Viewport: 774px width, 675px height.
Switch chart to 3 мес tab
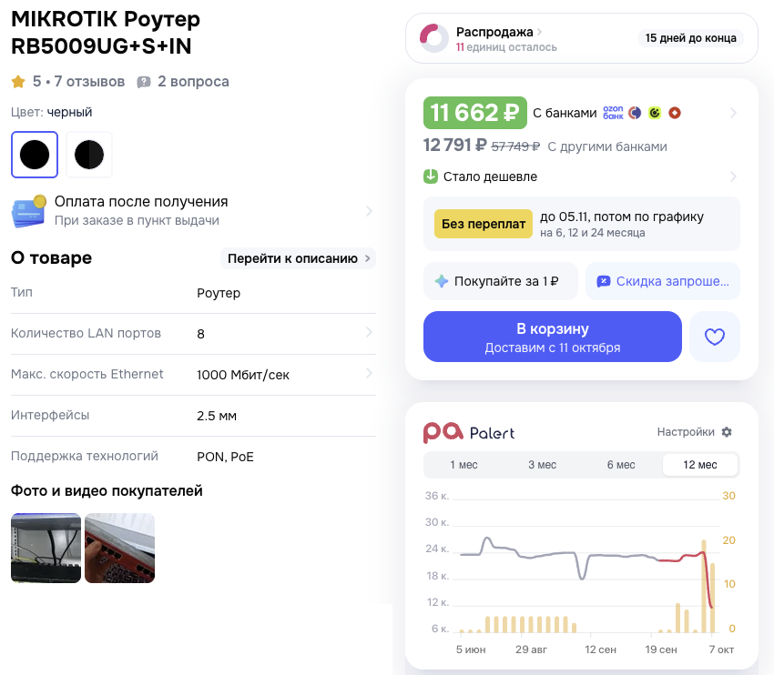click(542, 465)
